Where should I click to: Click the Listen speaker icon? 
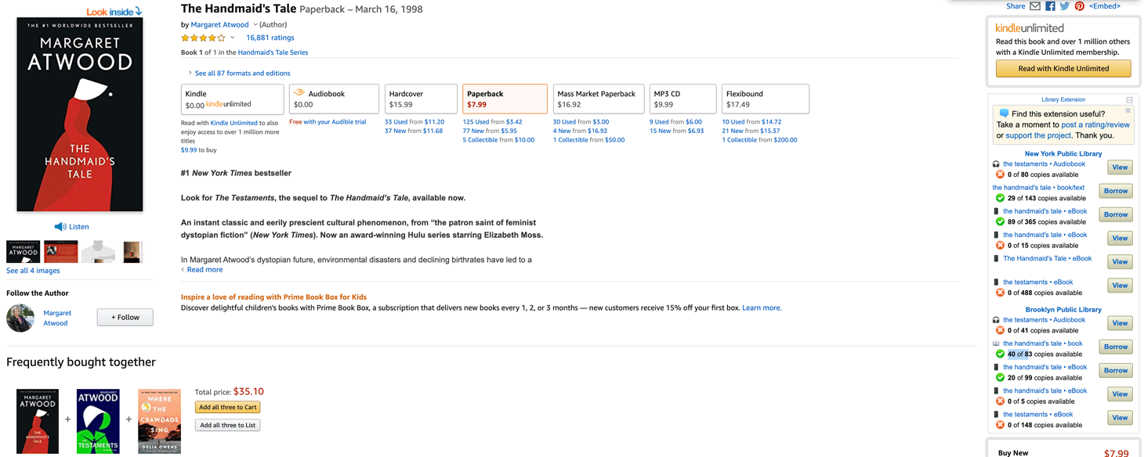click(60, 227)
